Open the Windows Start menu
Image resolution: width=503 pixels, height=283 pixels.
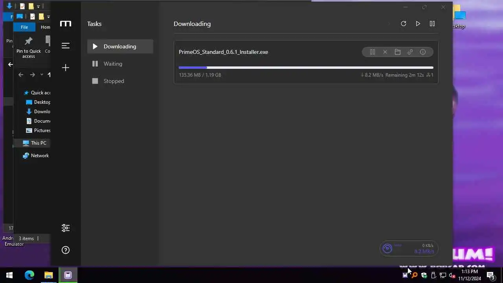tap(9, 275)
